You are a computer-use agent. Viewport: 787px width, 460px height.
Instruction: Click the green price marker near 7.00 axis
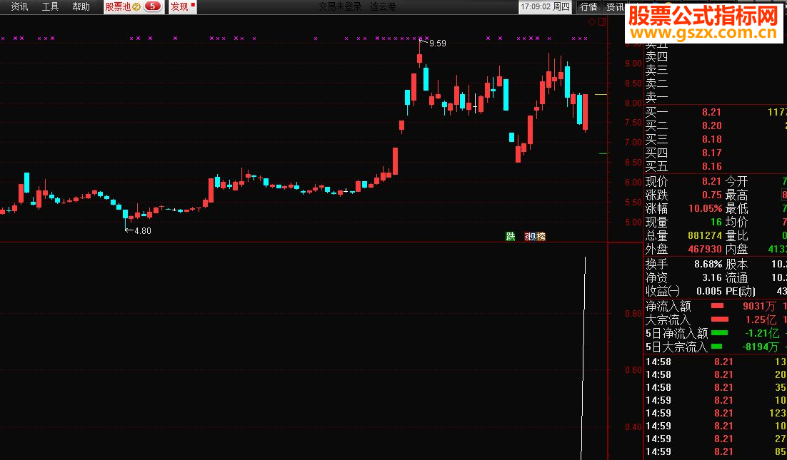(x=603, y=154)
